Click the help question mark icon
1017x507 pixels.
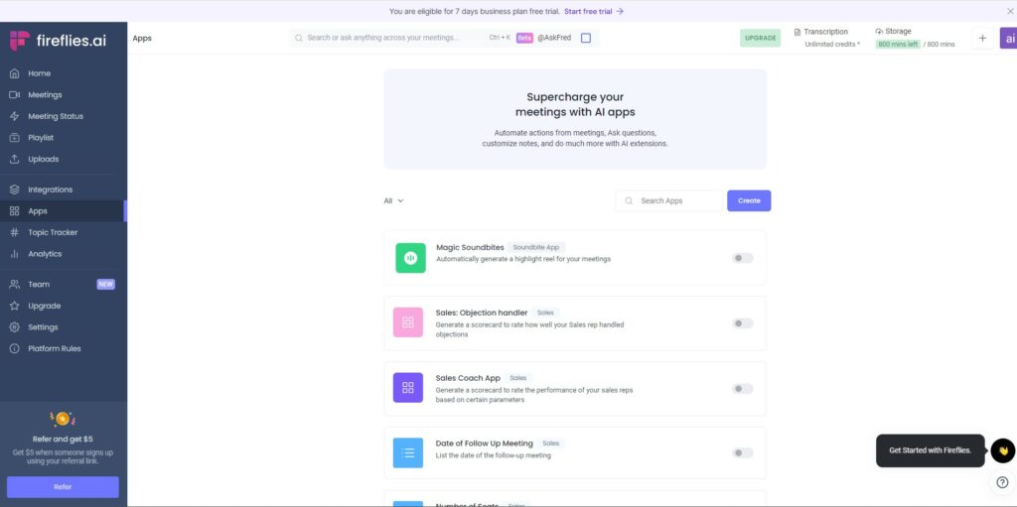click(x=1002, y=482)
